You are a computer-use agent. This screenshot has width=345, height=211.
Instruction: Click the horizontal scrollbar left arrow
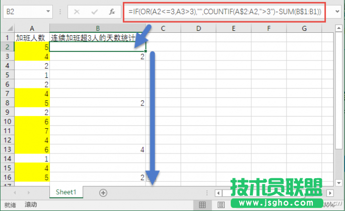[x=217, y=192]
